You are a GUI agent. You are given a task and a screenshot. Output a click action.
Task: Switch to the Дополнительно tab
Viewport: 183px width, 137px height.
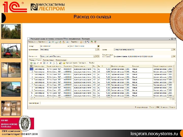pos(49,60)
